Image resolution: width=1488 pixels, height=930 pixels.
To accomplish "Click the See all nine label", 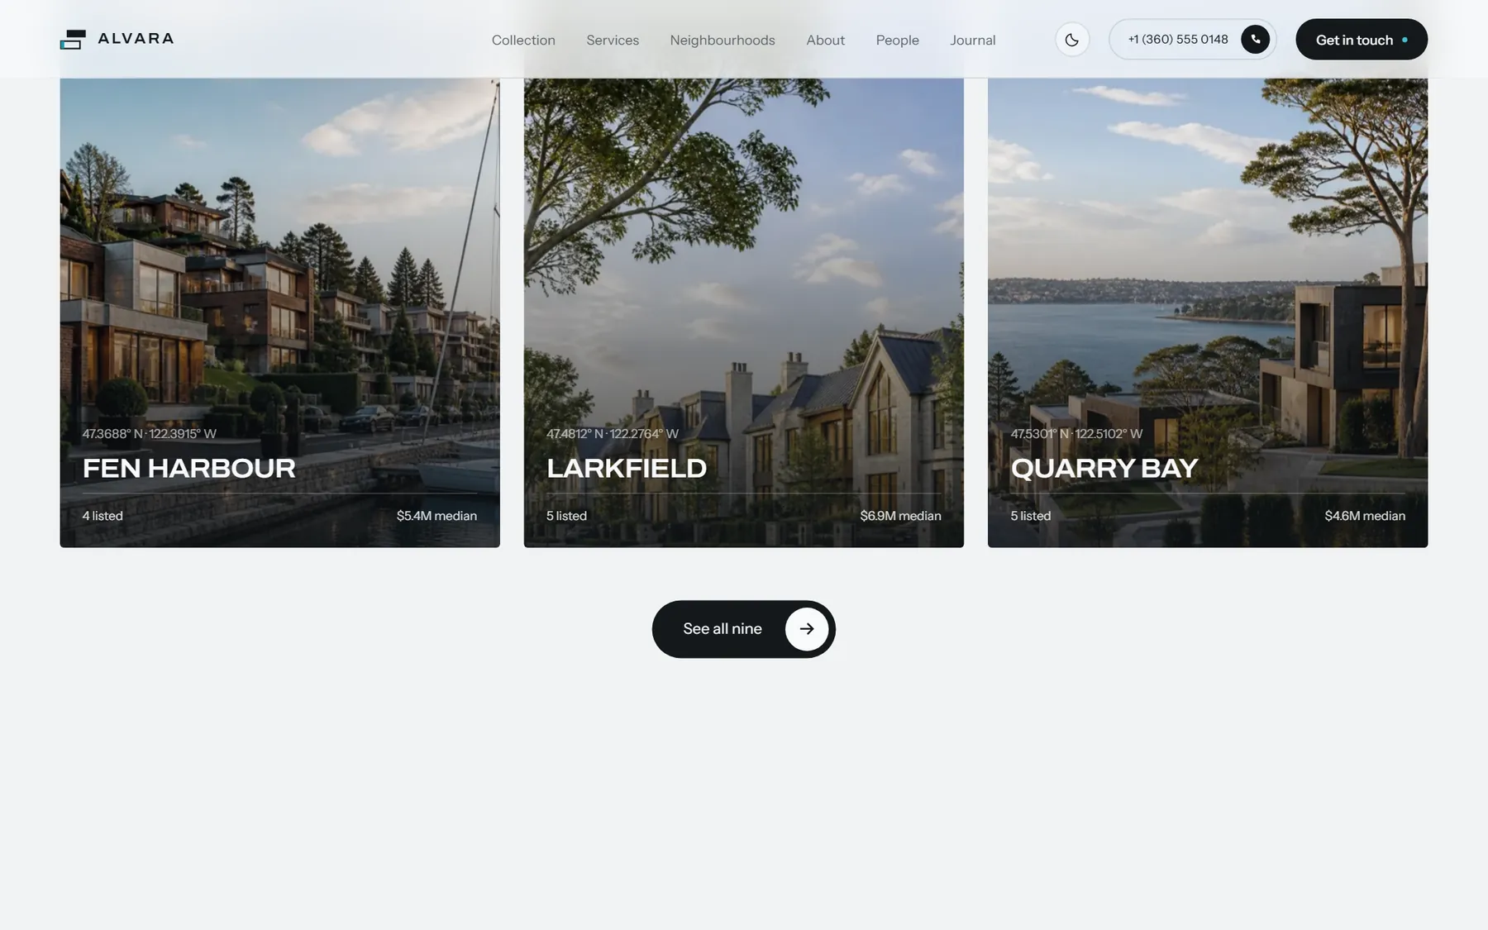I will (723, 629).
